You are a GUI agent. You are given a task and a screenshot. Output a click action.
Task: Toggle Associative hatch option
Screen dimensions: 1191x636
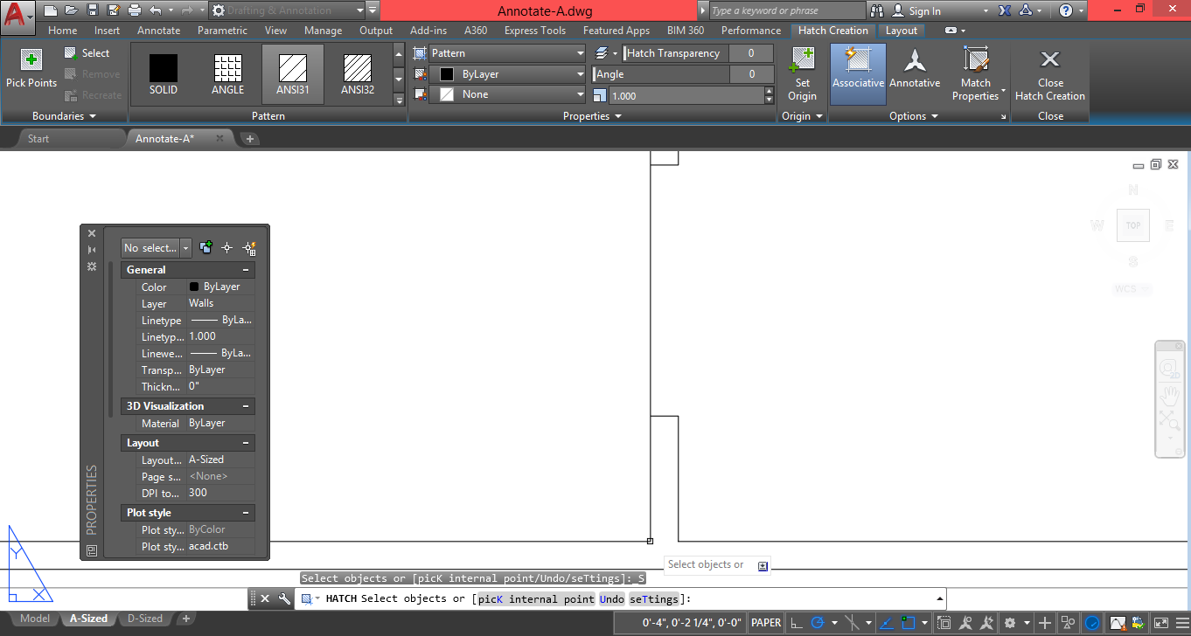(x=857, y=73)
